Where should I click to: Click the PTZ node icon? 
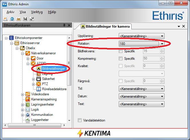(39, 84)
